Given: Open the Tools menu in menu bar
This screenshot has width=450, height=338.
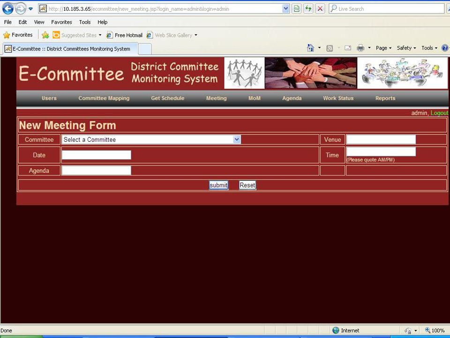Looking at the screenshot, I should coord(85,22).
